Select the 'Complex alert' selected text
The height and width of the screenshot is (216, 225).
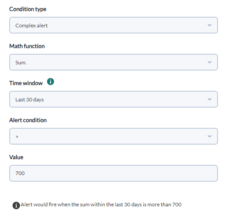click(x=32, y=26)
